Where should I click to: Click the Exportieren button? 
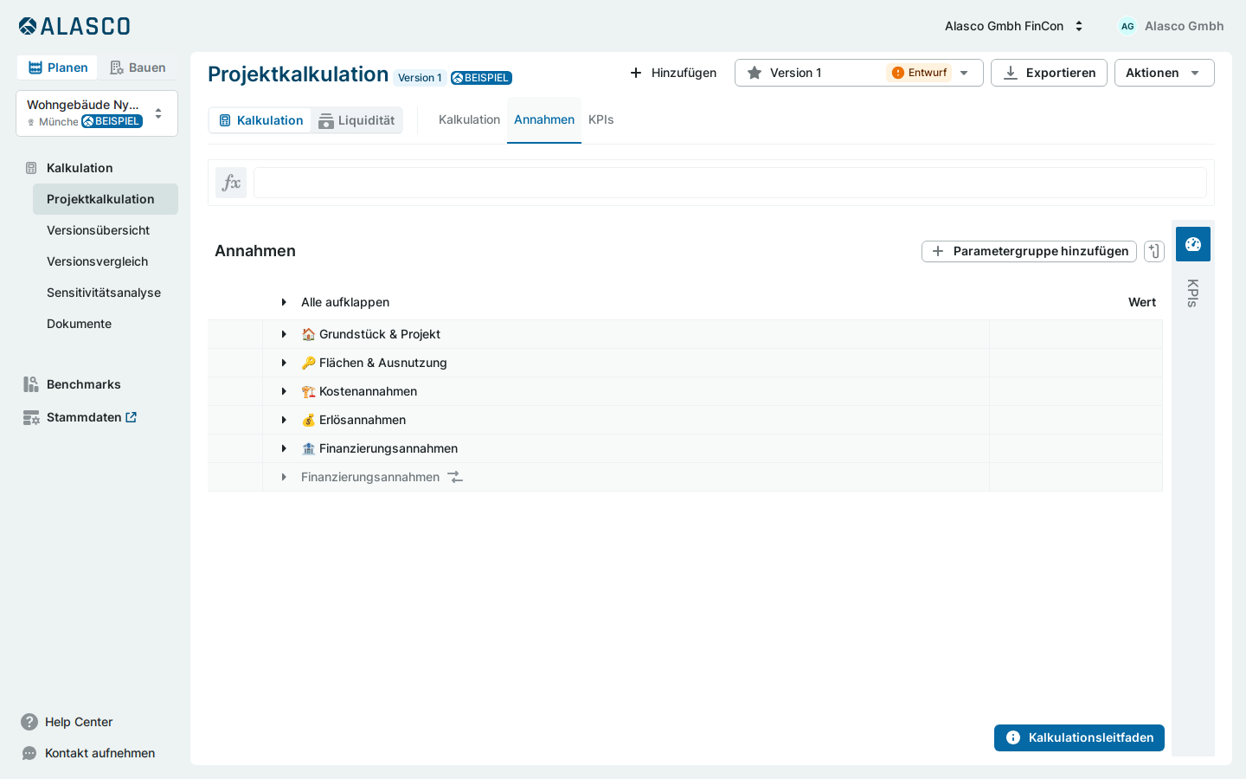click(1049, 73)
